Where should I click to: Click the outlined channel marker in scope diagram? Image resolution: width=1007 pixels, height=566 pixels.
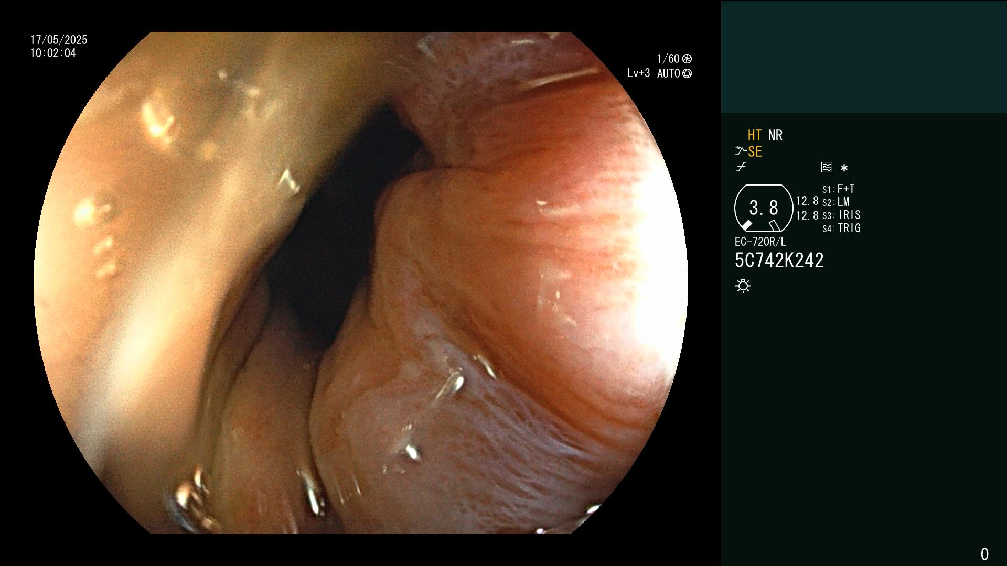(775, 225)
